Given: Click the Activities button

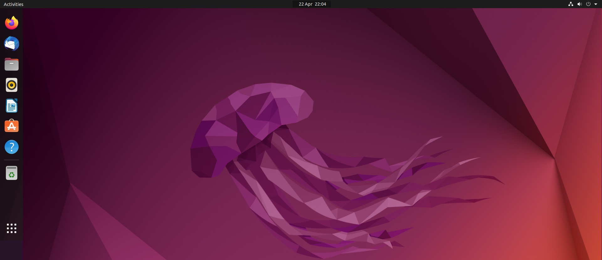Looking at the screenshot, I should (13, 4).
